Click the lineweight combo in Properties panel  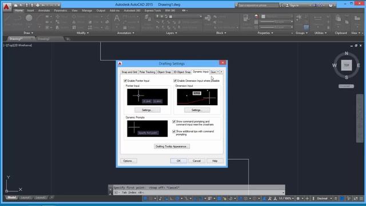click(x=276, y=22)
